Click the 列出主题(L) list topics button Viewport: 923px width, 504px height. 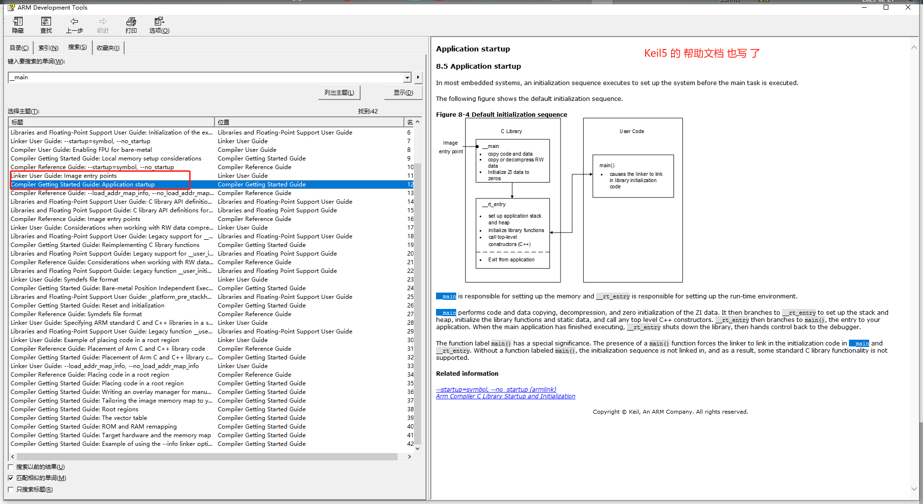tap(339, 93)
